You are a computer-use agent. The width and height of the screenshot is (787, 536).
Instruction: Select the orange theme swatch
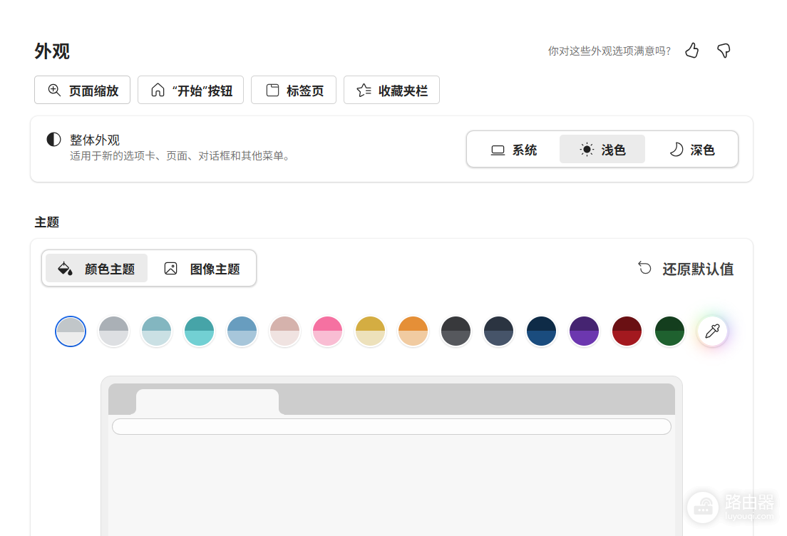pos(413,331)
